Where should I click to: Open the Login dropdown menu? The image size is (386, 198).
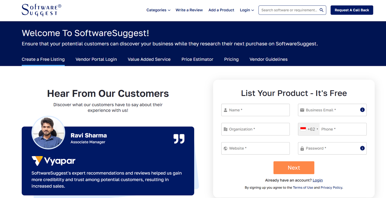point(247,10)
